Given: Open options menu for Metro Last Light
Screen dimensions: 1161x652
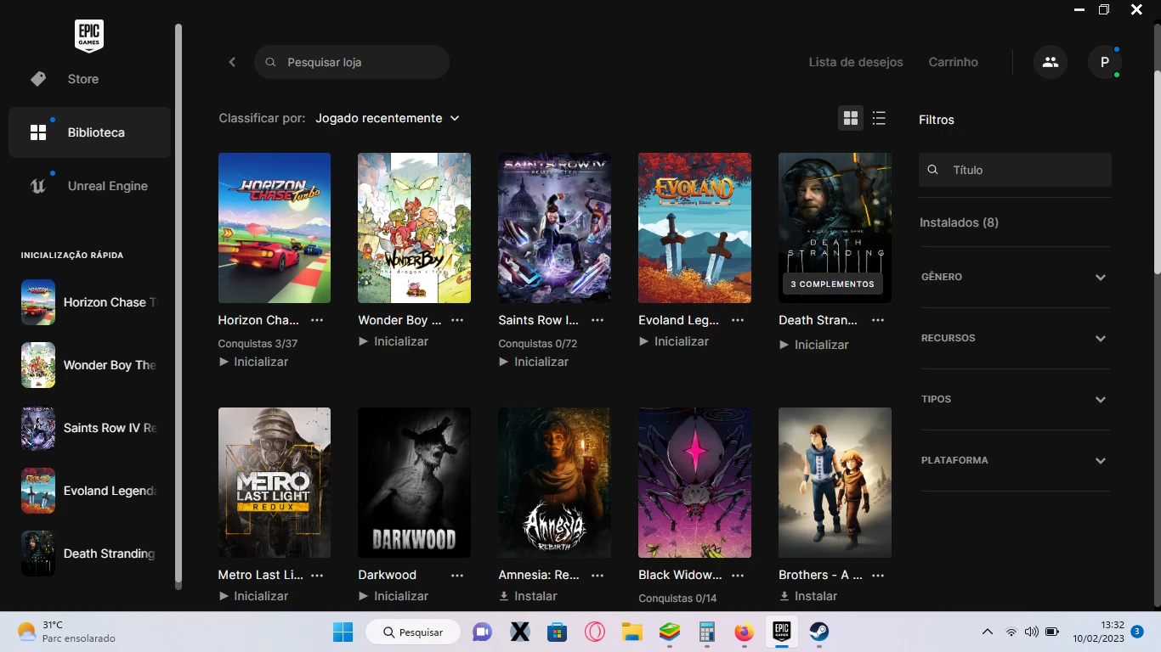Looking at the screenshot, I should click(317, 575).
